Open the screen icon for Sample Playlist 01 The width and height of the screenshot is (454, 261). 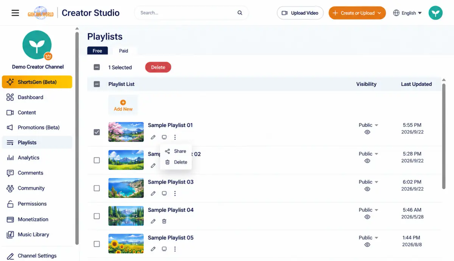click(164, 137)
